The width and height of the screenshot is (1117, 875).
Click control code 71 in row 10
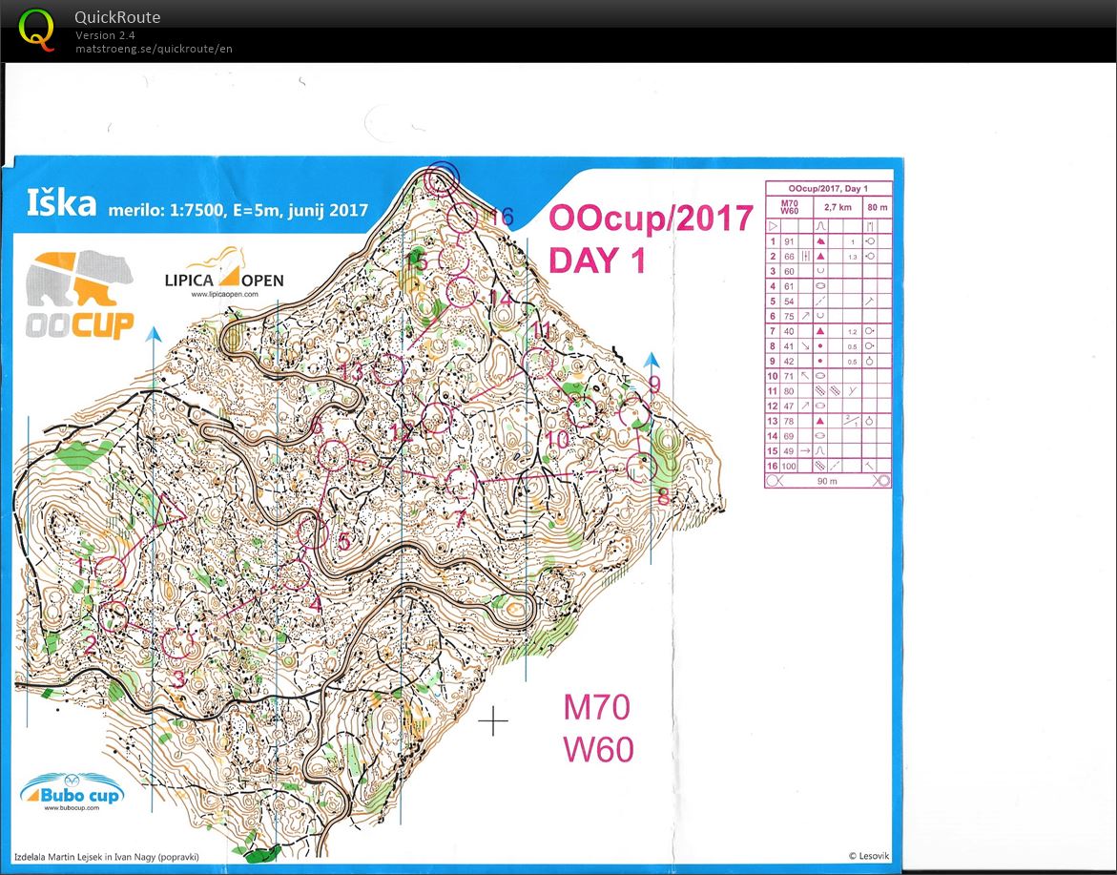tap(789, 376)
